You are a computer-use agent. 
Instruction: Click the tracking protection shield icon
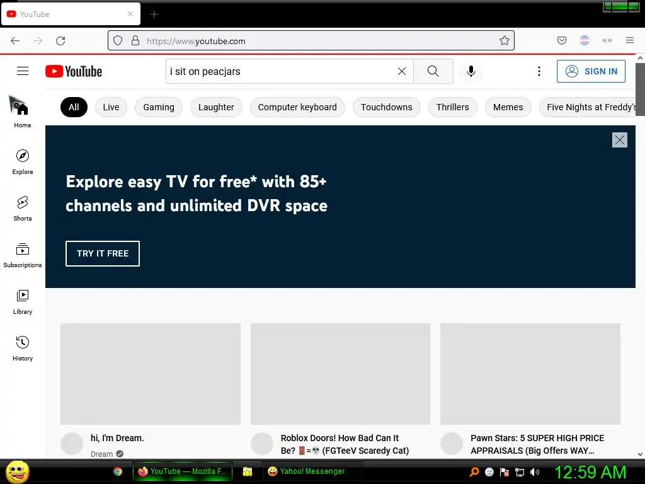click(118, 40)
